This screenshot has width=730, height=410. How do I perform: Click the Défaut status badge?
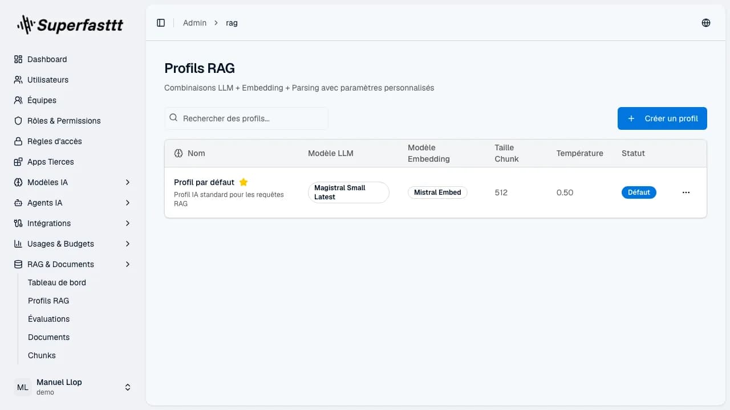pos(639,192)
